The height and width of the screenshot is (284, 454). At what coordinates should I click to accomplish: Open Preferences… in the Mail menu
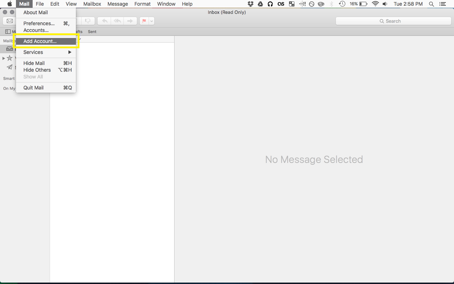click(46, 23)
